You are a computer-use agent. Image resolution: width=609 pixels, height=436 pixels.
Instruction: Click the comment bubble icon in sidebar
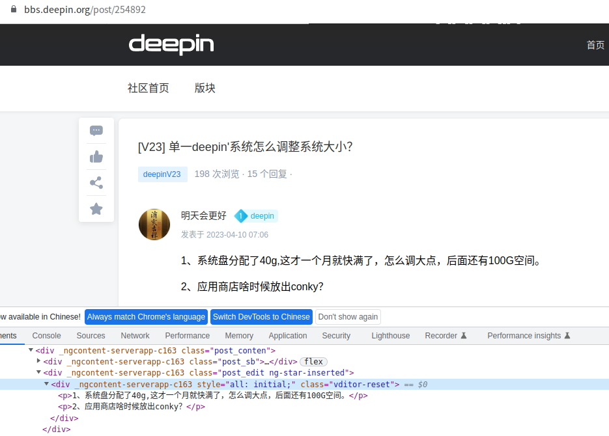[x=96, y=131]
